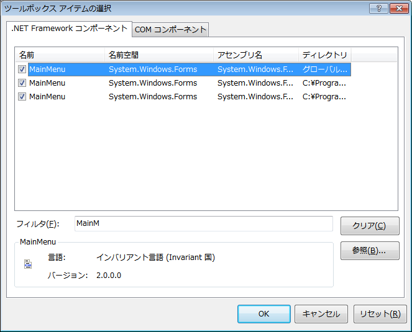Image resolution: width=412 pixels, height=332 pixels.
Task: Sort list by アセンブリ名 column header
Action: pyautogui.click(x=256, y=55)
